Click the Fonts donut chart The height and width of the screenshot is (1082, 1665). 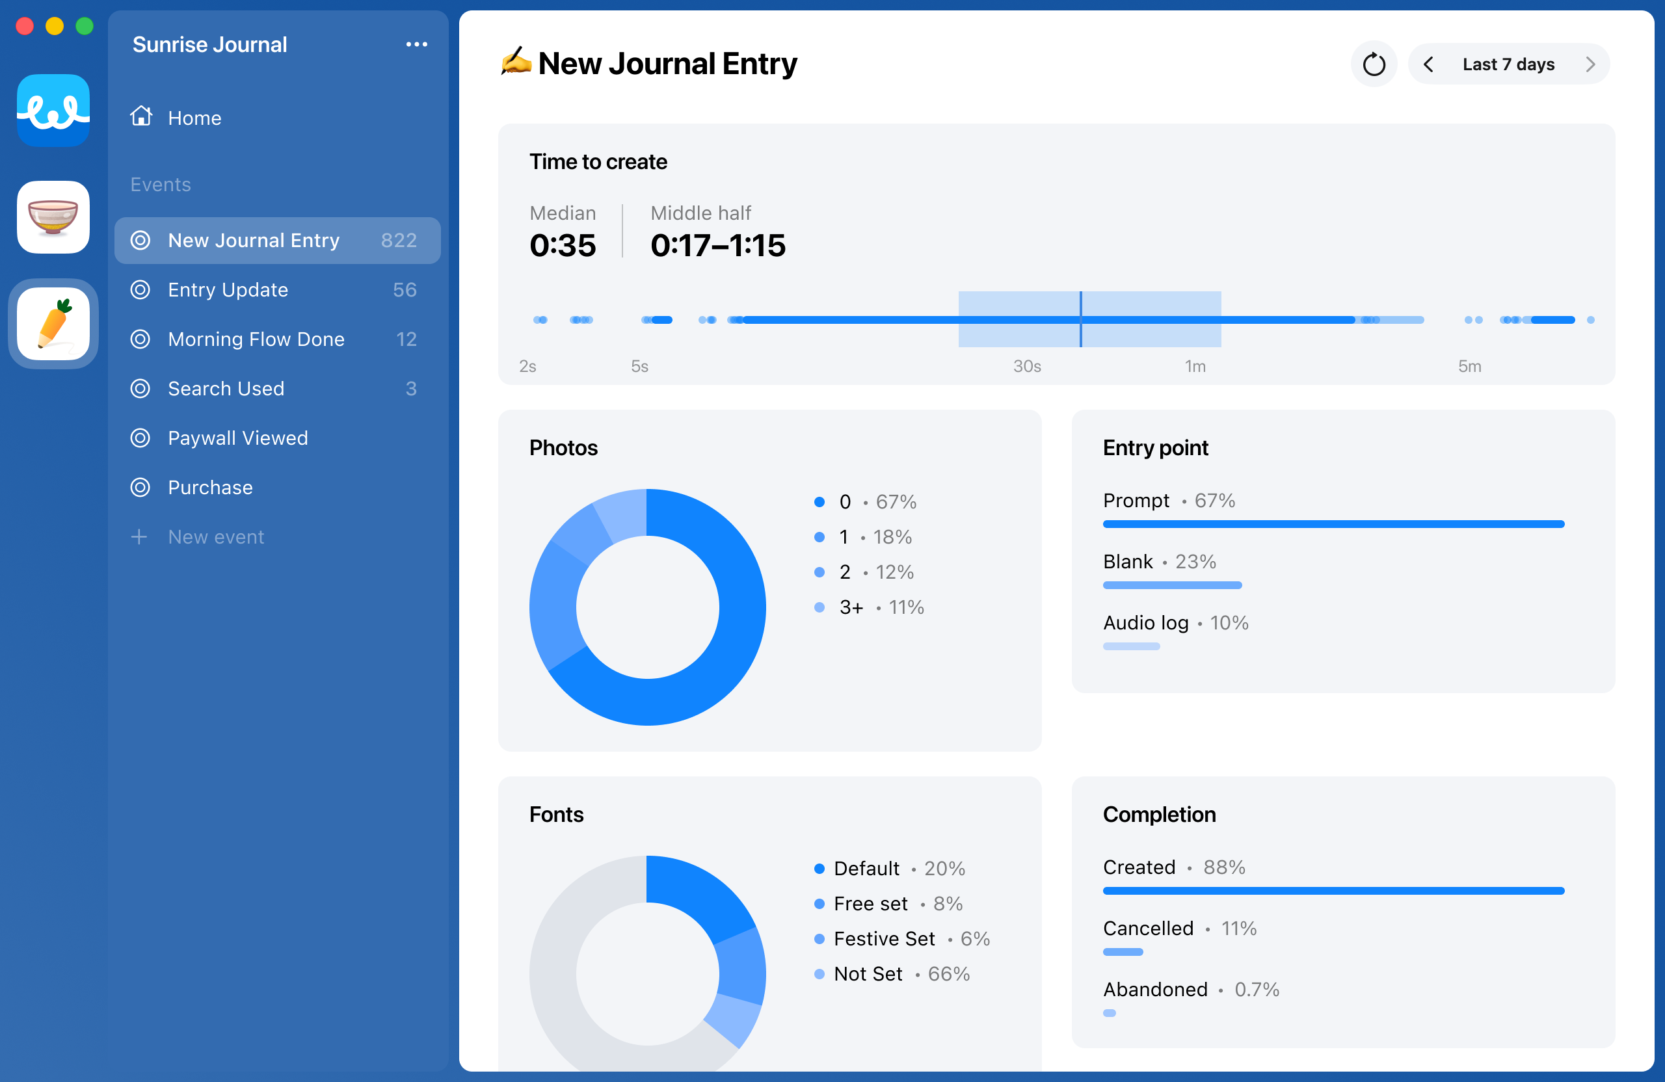click(648, 963)
